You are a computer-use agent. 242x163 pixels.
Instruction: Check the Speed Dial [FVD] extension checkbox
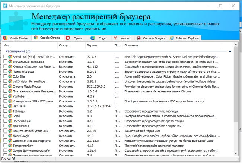tap(5, 56)
